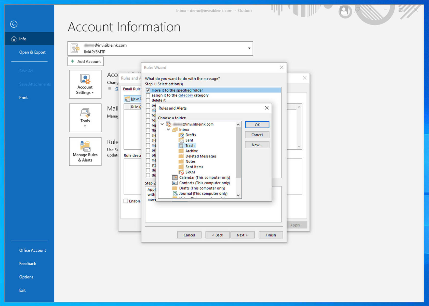Viewport: 429px width, 306px height.
Task: Click the Add Account button
Action: point(86,61)
